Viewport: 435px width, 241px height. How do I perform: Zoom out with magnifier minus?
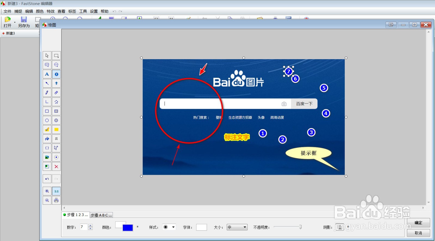(47, 200)
